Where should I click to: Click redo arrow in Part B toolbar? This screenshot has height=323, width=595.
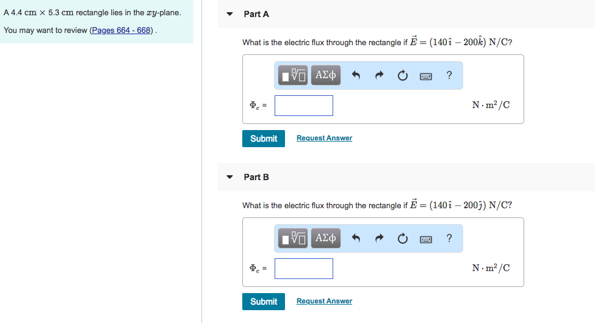click(x=380, y=239)
